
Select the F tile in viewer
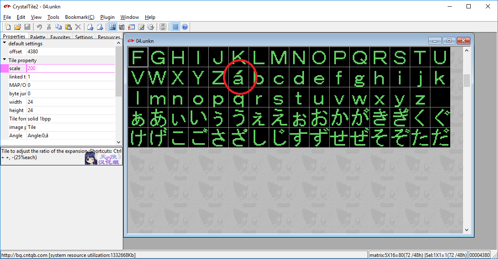coord(138,57)
